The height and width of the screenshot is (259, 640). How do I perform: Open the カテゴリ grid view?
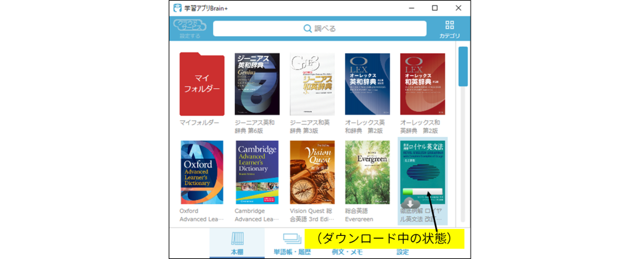pos(449,29)
